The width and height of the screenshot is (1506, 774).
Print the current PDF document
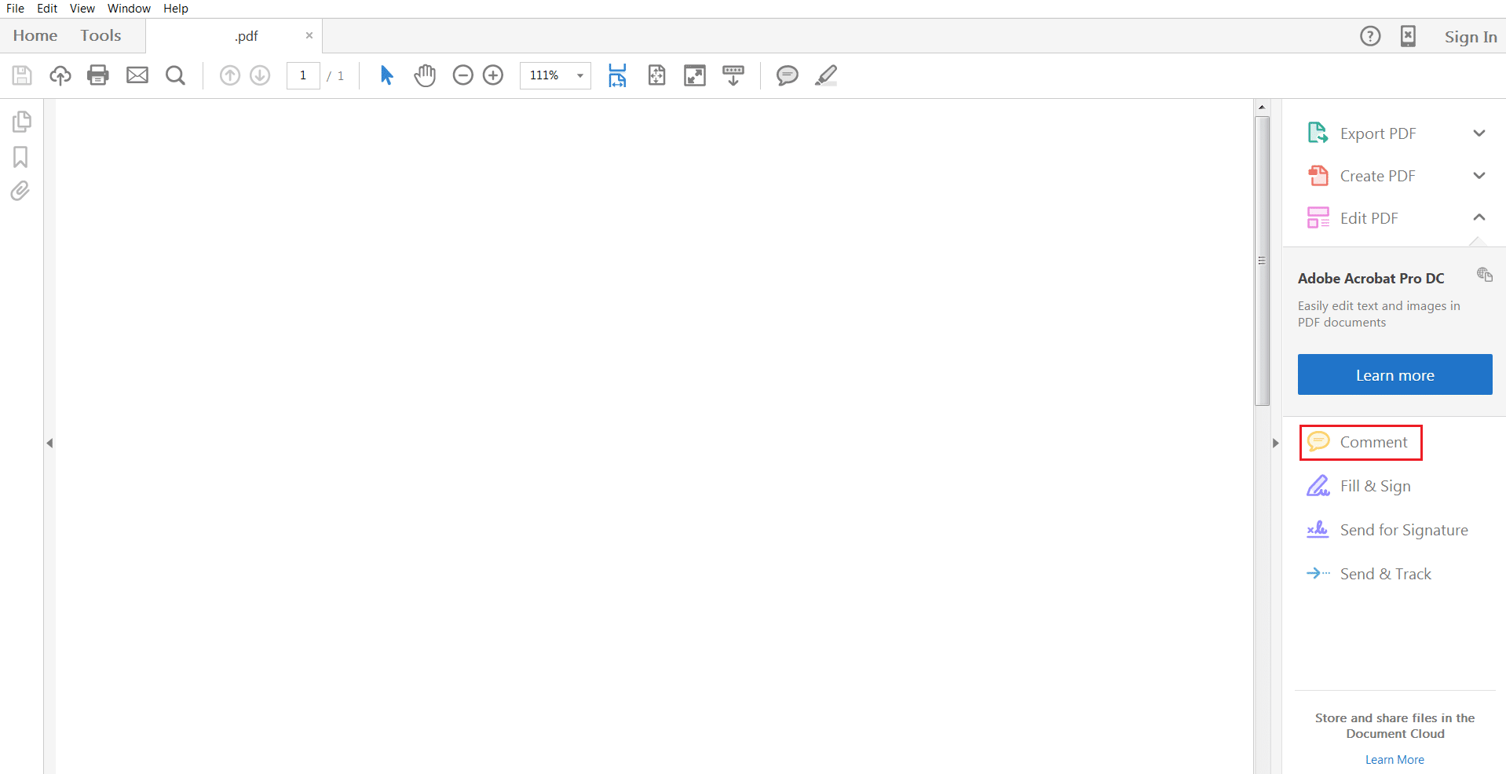coord(97,75)
